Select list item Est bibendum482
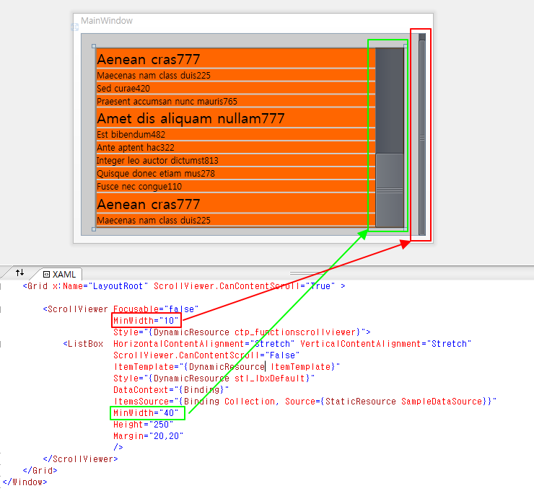 tap(236, 134)
